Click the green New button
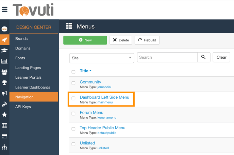The image size is (234, 155). point(85,40)
